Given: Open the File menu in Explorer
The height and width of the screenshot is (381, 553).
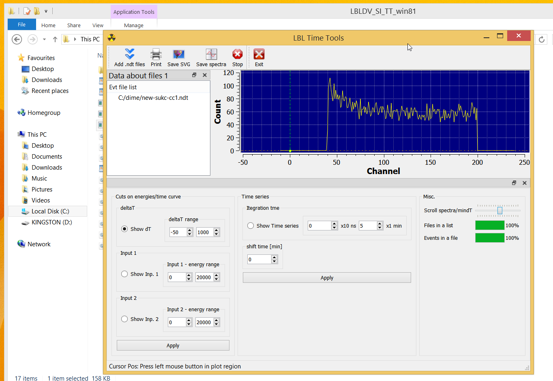Looking at the screenshot, I should [21, 25].
